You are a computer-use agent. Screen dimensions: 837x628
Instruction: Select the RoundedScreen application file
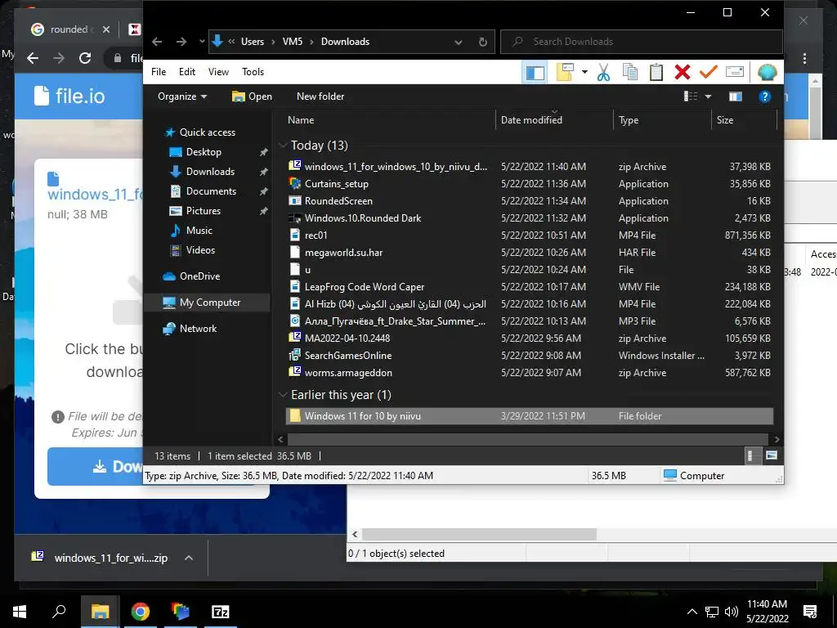point(529,201)
